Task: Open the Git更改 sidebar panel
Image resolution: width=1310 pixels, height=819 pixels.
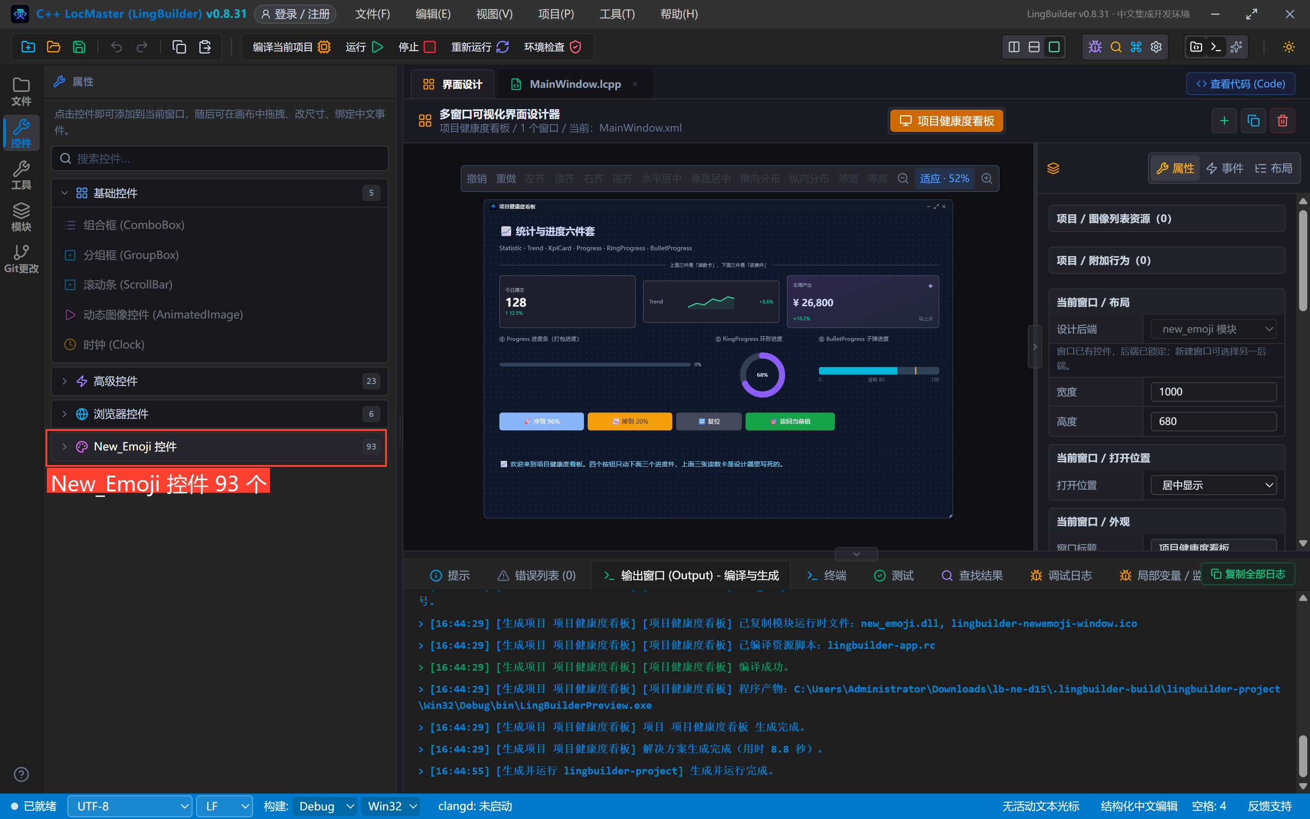Action: coord(21,258)
